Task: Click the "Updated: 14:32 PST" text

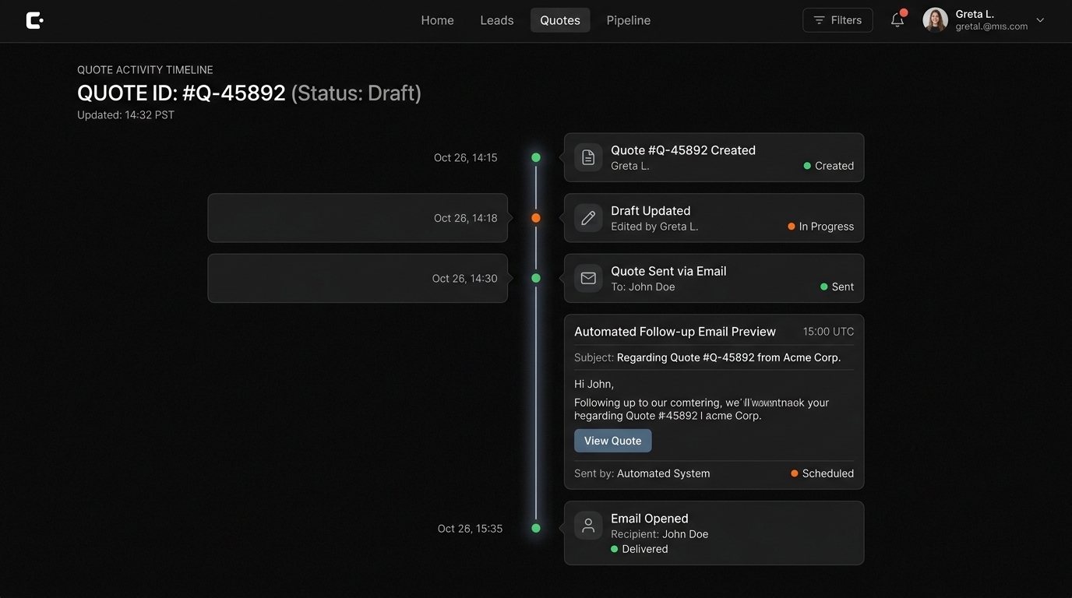Action: pos(125,115)
